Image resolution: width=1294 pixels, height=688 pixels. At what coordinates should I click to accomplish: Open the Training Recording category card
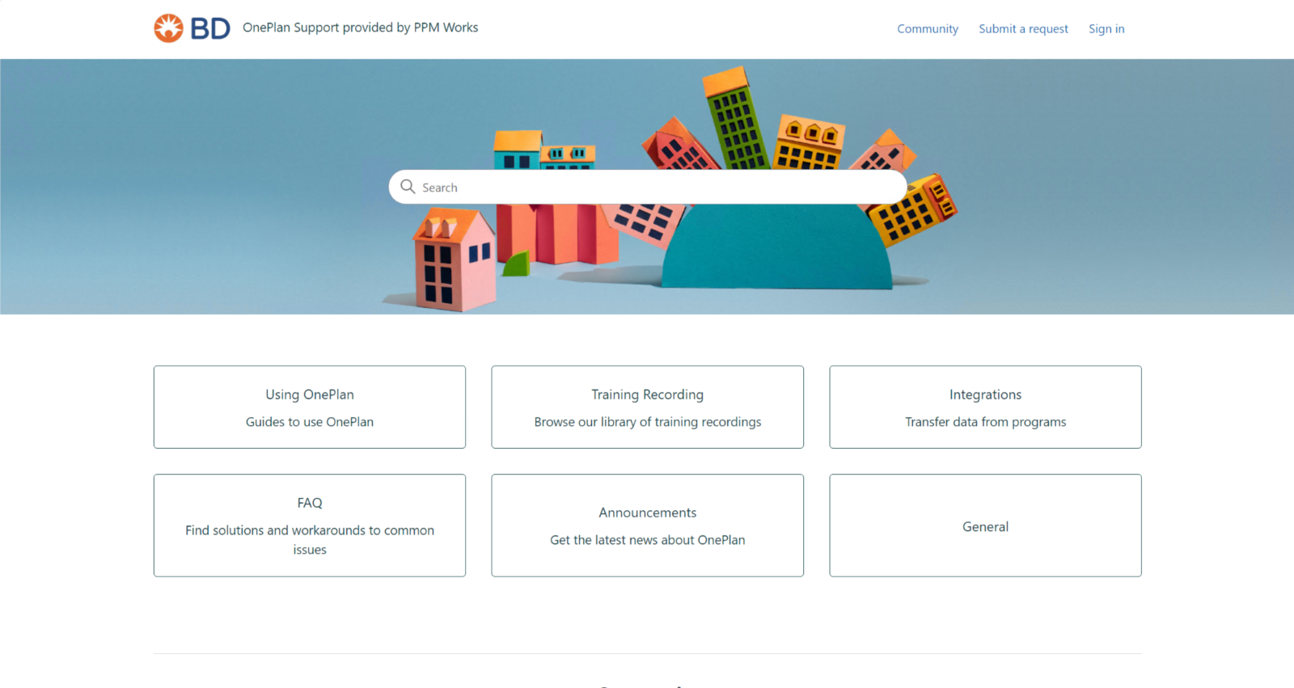[x=648, y=407]
